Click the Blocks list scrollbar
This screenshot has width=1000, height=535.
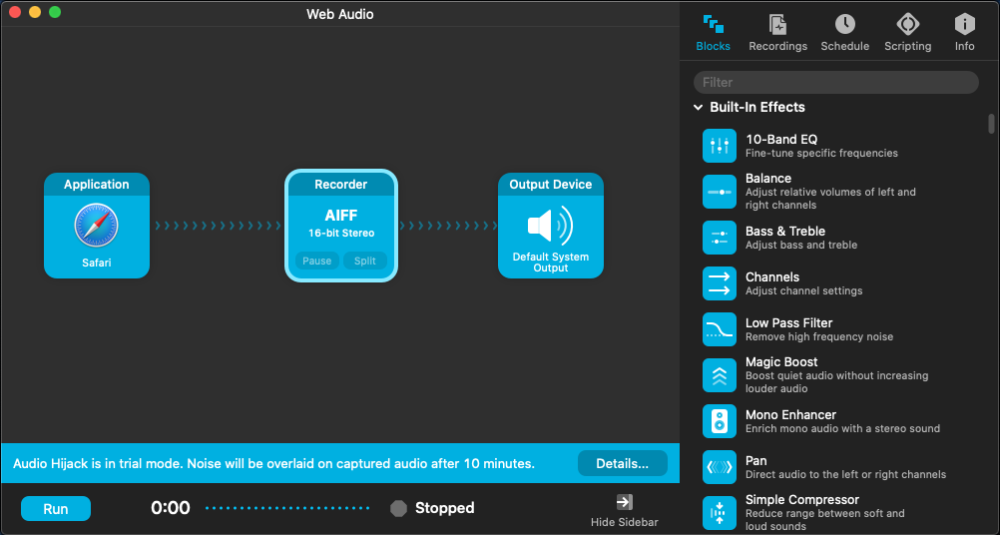tap(991, 124)
